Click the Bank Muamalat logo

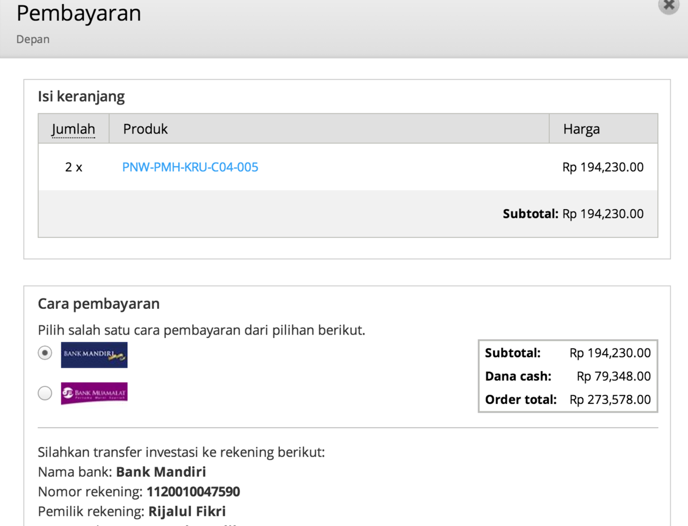coord(94,394)
